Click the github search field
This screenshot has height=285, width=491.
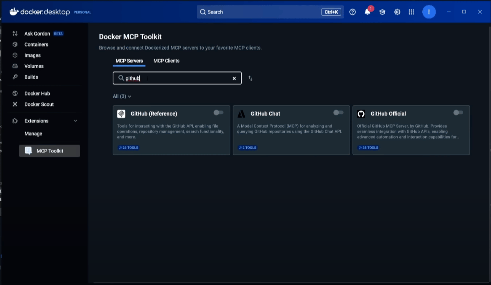click(x=177, y=78)
